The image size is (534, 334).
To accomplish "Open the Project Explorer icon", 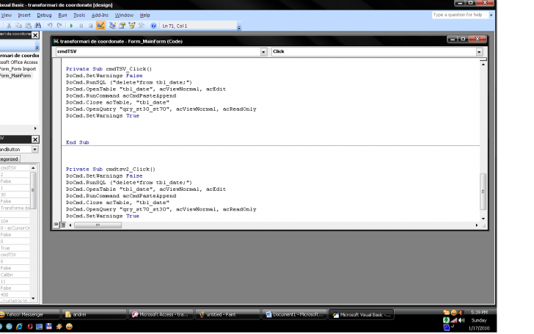I will coord(112,26).
